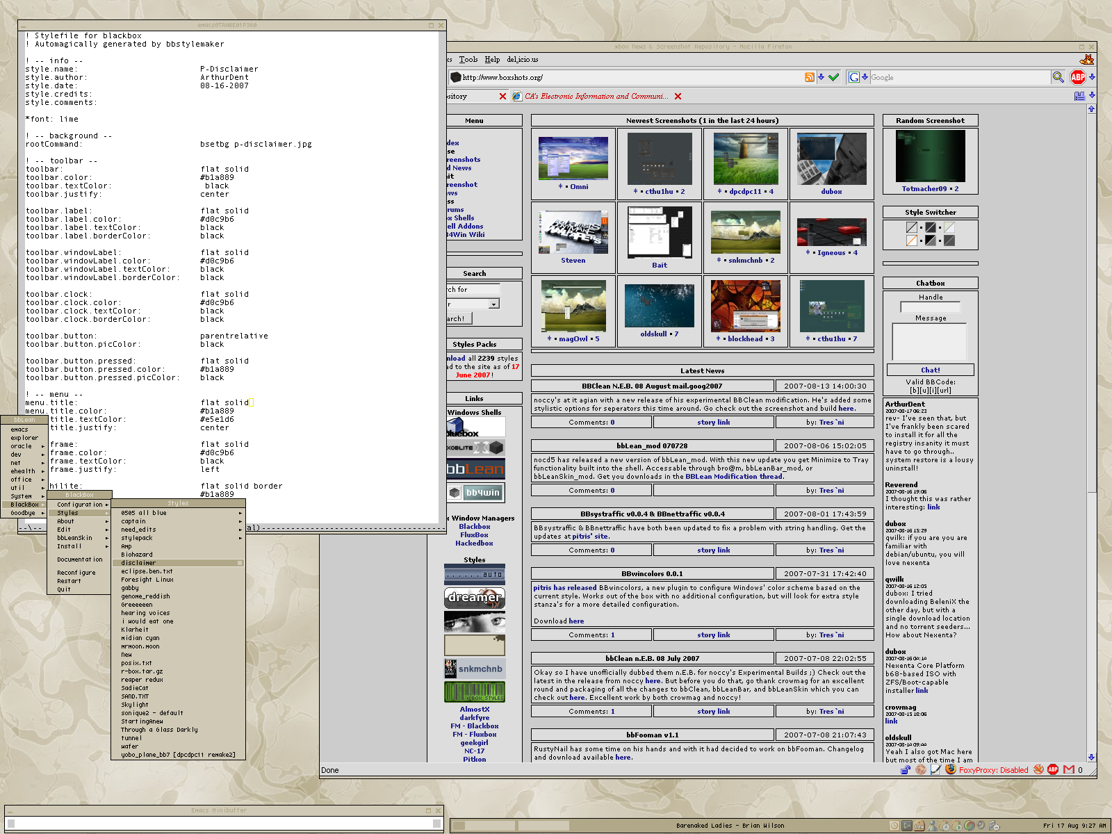Toggle the black style swatch in bottom row
This screenshot has width=1112, height=834.
click(x=931, y=240)
